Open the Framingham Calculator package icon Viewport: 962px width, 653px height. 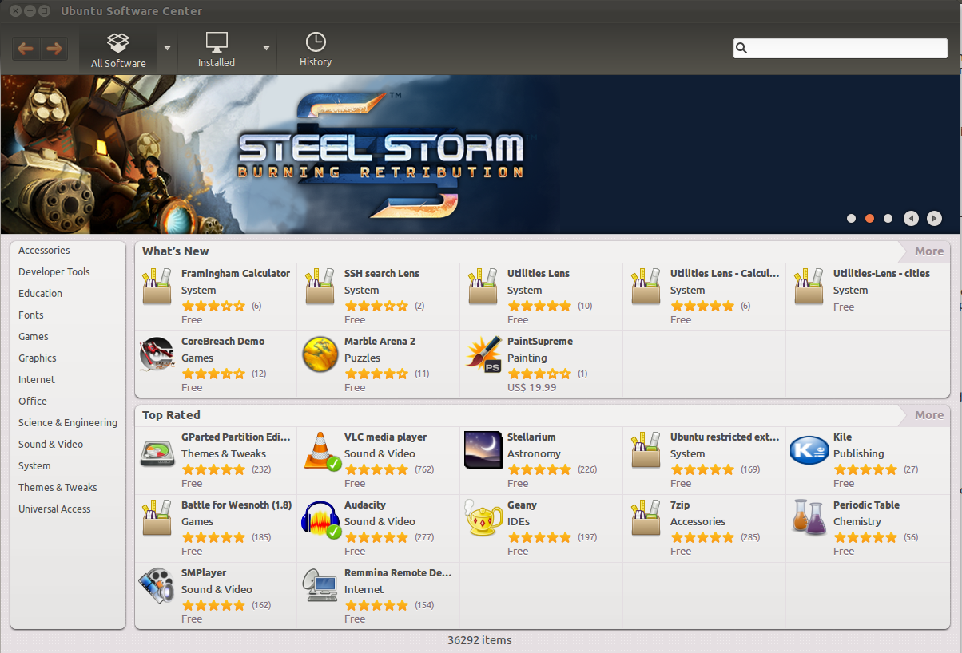pos(157,287)
